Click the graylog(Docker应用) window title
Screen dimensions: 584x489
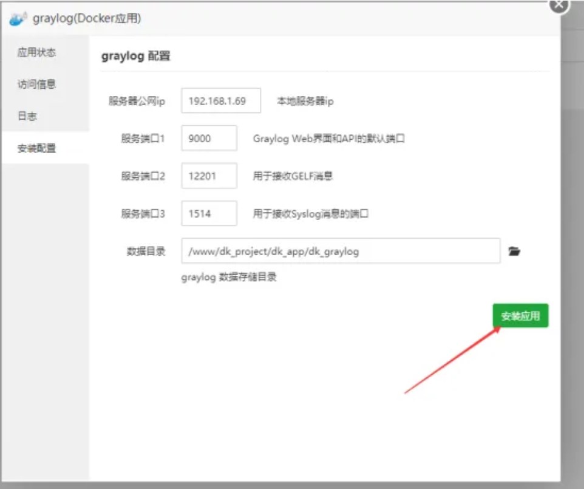87,19
